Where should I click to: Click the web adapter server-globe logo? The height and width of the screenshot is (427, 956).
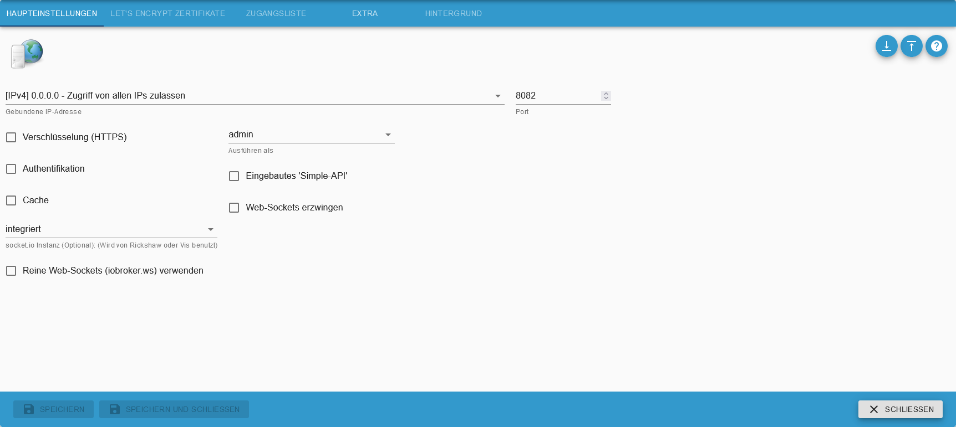click(27, 54)
